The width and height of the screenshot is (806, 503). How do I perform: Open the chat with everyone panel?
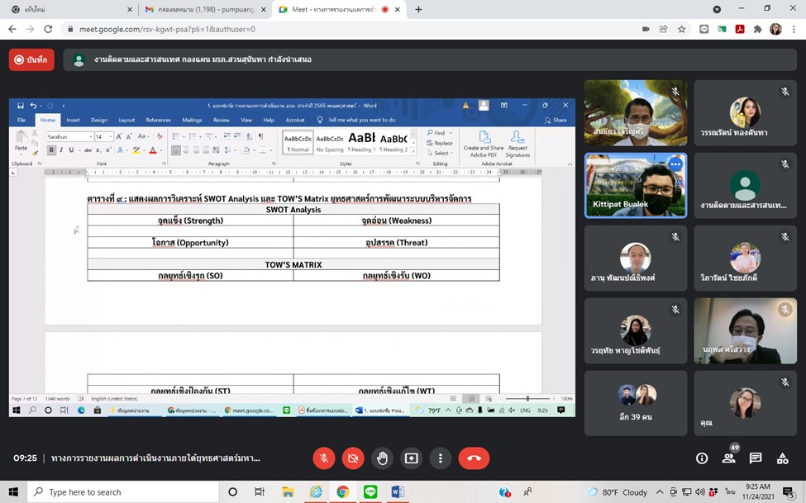pos(756,458)
